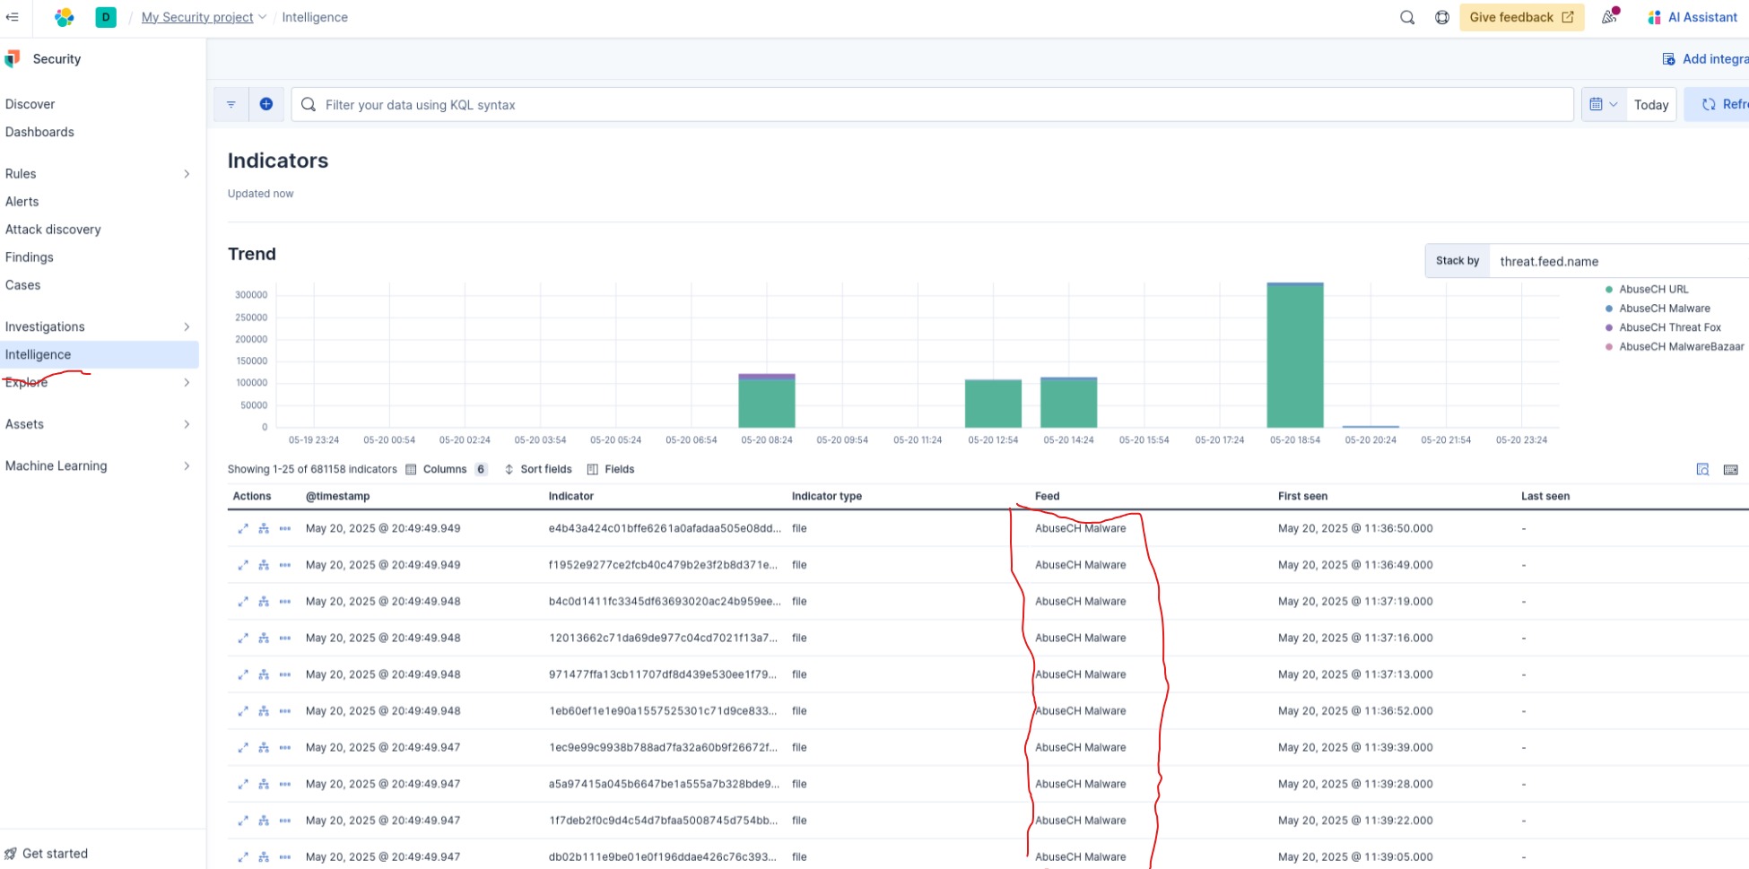This screenshot has width=1749, height=869.
Task: Open the D space avatar
Action: pos(106,17)
